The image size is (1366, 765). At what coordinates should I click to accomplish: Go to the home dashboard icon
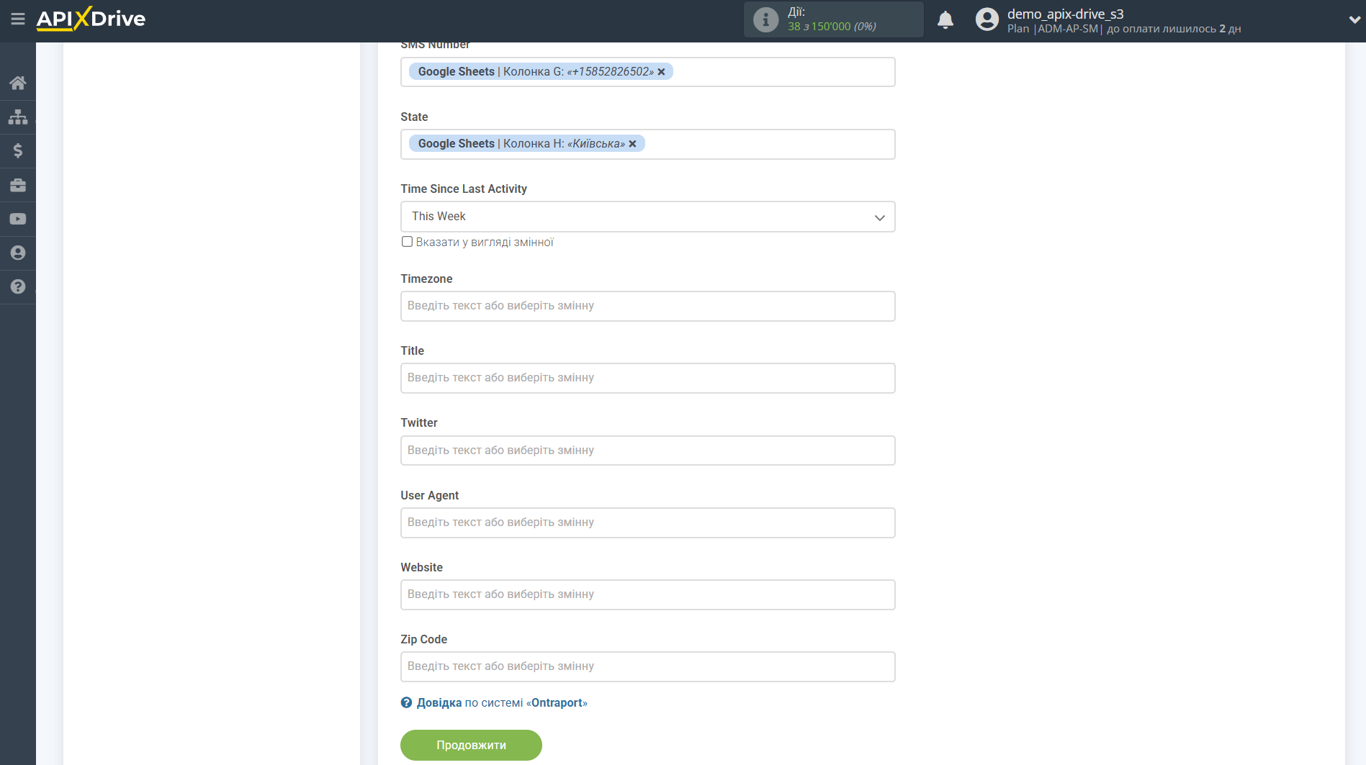pos(18,83)
